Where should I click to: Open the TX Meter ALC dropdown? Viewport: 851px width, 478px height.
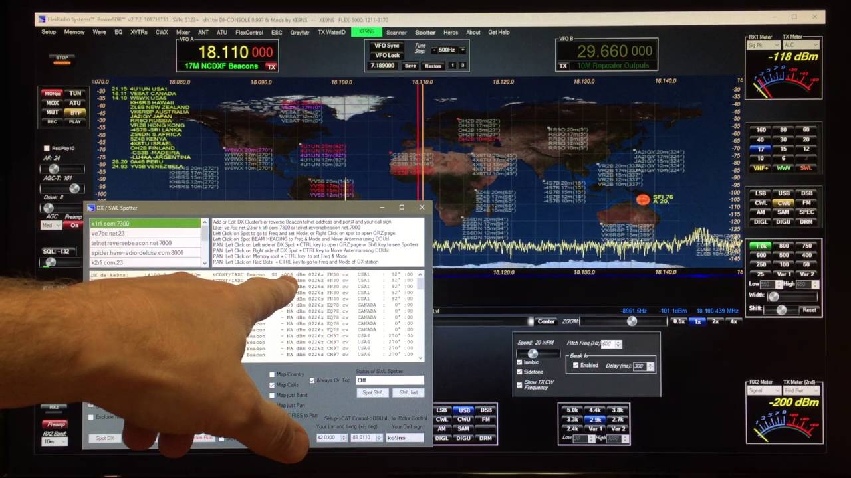pyautogui.click(x=801, y=45)
